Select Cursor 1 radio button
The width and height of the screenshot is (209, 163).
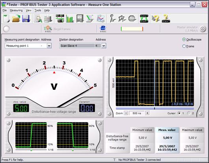point(179,113)
